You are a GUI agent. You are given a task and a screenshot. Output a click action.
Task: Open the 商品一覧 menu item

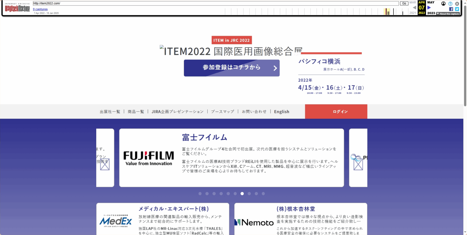pyautogui.click(x=136, y=111)
